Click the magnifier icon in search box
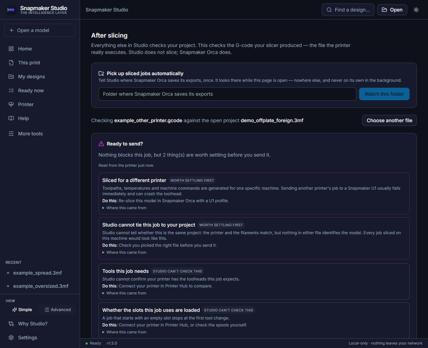Screen dimensions: 428x348 pos(329,10)
